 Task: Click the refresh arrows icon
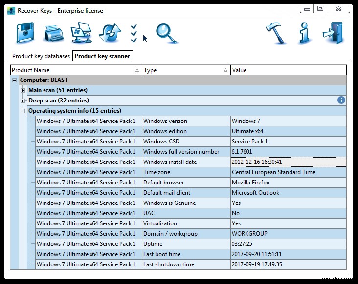[110, 33]
